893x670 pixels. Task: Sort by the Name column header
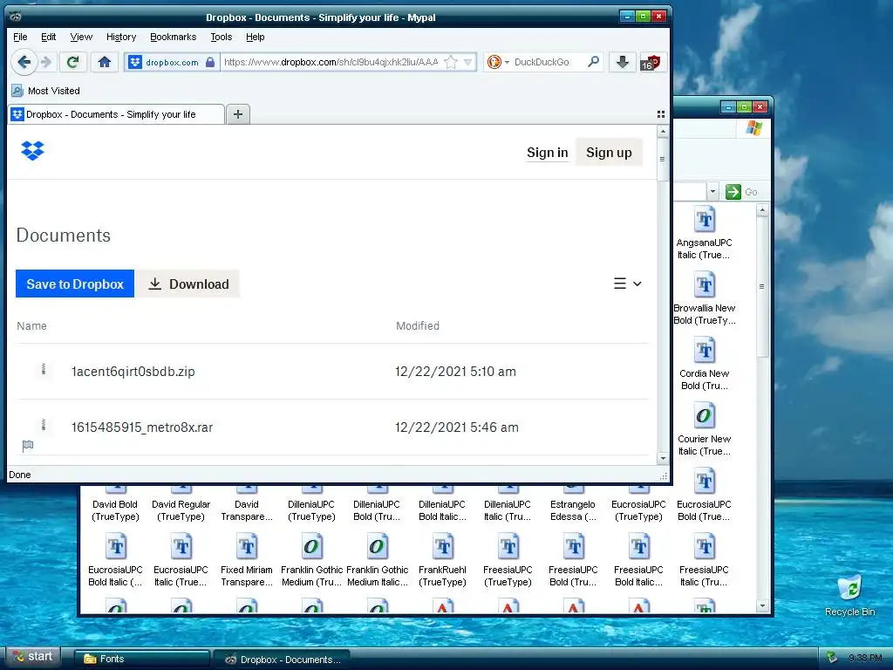(32, 326)
